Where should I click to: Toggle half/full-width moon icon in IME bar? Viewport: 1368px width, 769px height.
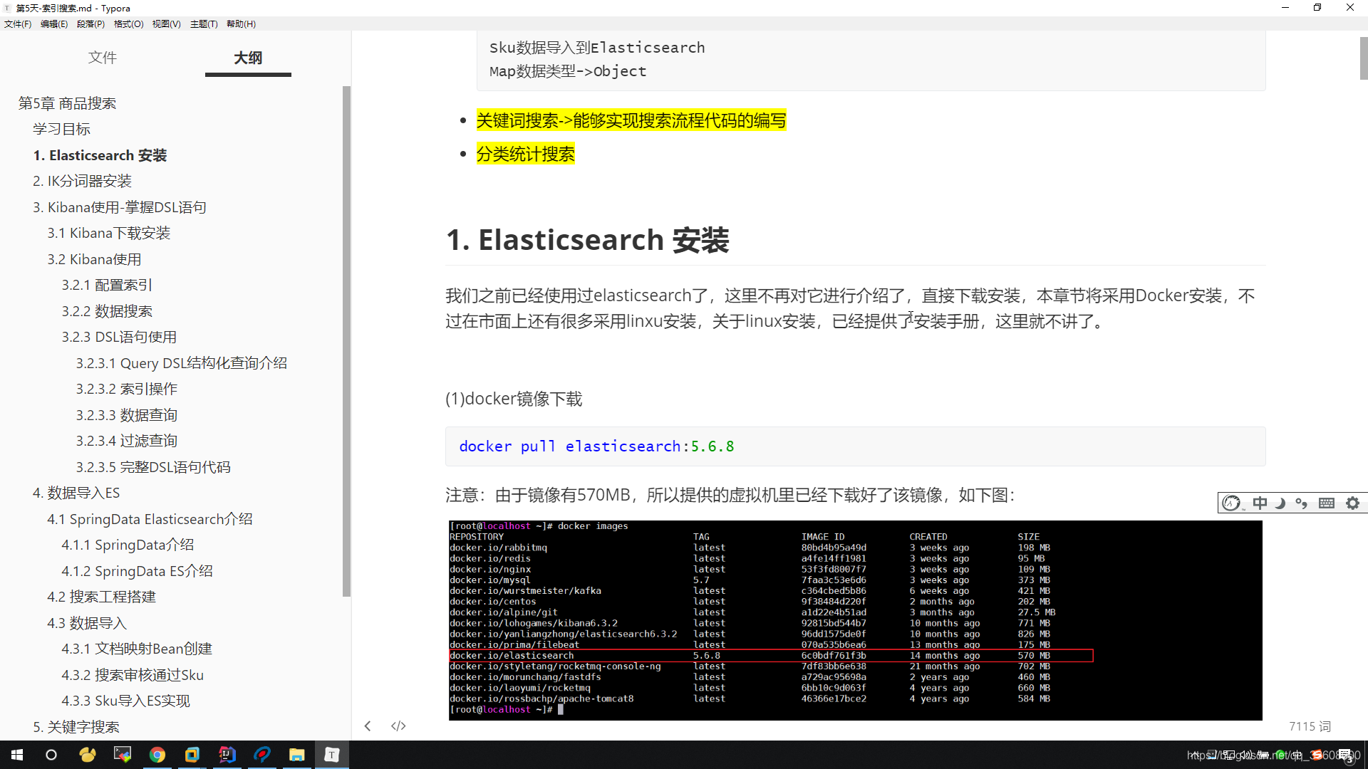click(1280, 503)
